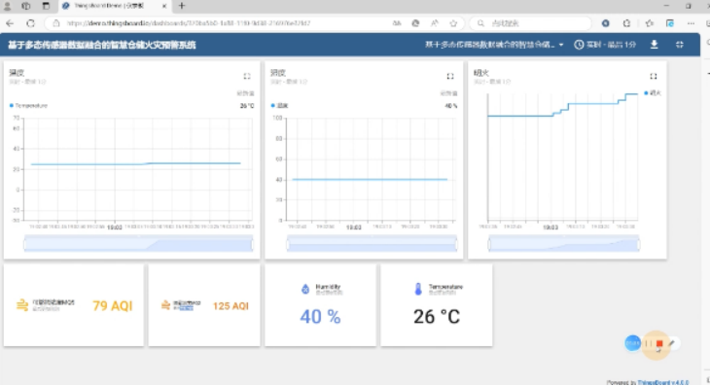
Task: Click the read aloud icon in address bar
Action: tap(434, 23)
